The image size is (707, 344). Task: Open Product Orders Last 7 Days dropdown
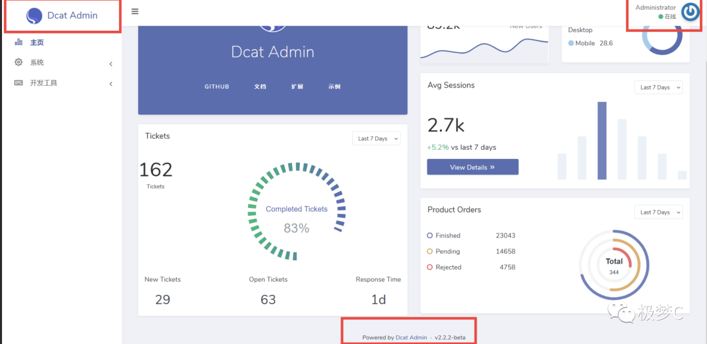[659, 212]
